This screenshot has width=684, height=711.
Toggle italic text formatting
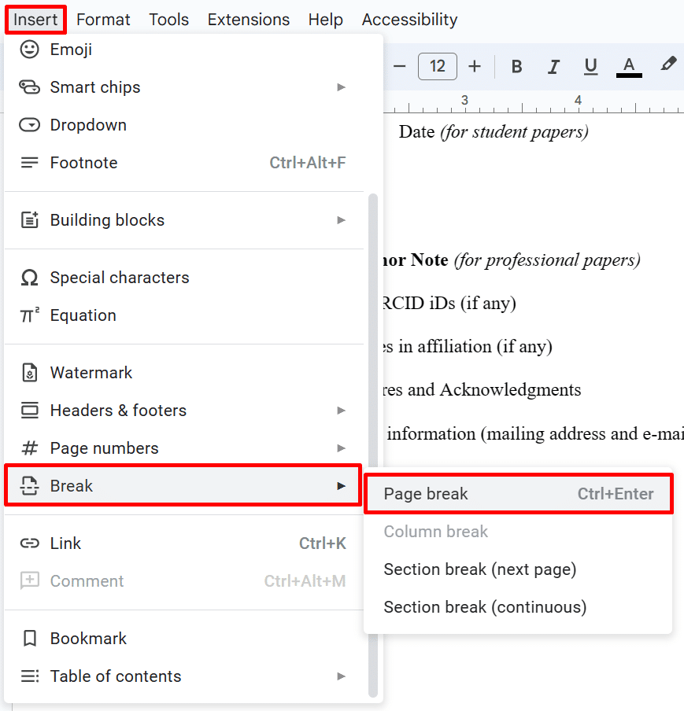click(553, 67)
